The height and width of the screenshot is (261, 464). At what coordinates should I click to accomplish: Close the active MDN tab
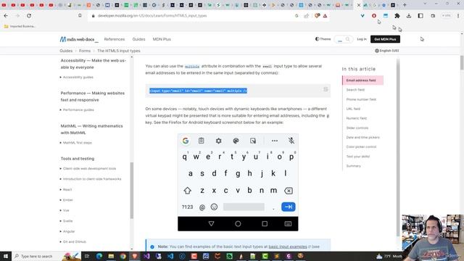click(359, 5)
